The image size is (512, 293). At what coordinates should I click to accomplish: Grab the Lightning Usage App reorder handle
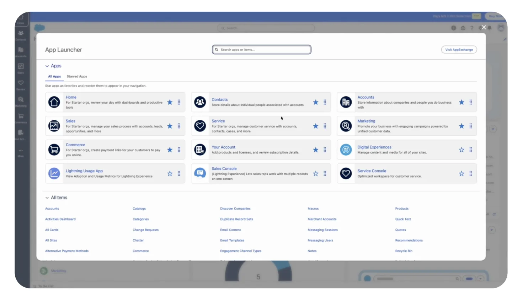pyautogui.click(x=179, y=173)
